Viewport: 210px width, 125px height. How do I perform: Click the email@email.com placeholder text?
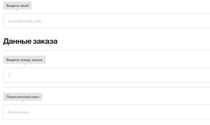tap(24, 21)
